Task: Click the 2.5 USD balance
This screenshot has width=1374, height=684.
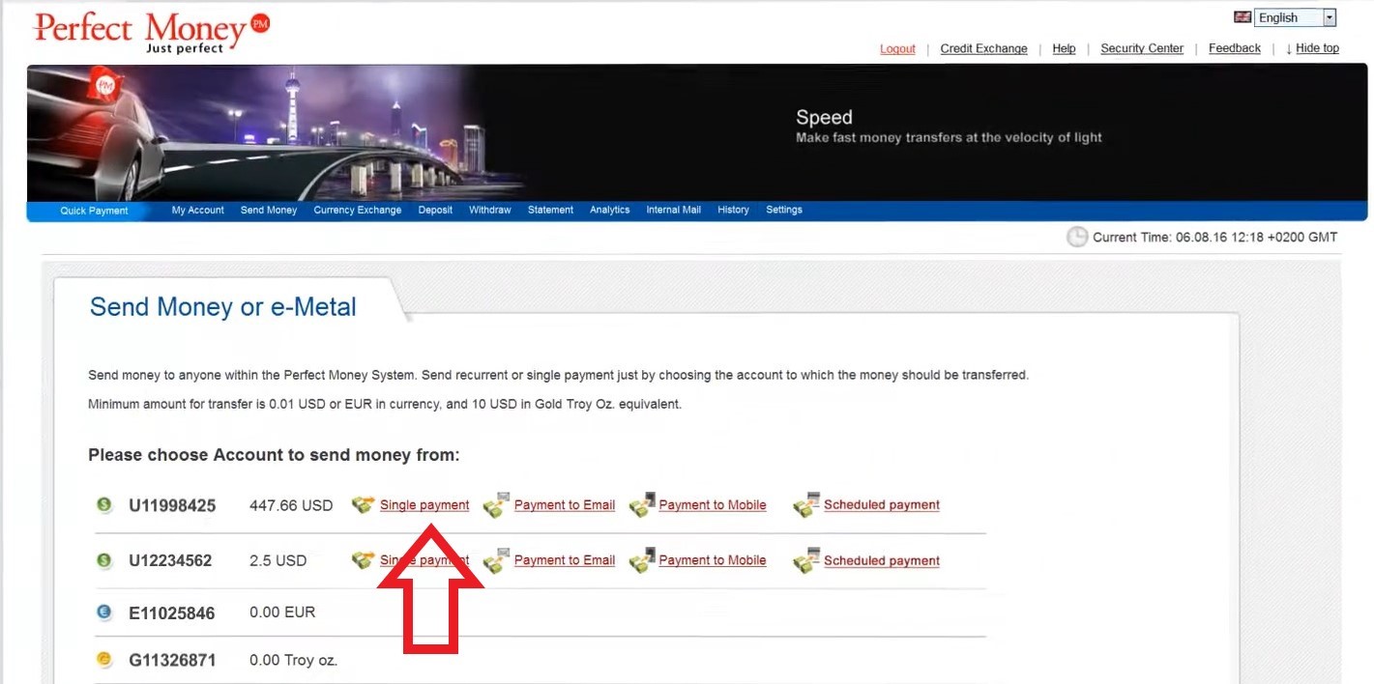Action: coord(278,560)
